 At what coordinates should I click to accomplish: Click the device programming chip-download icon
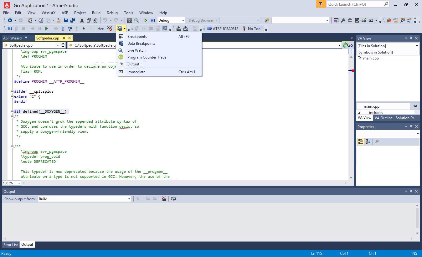[x=179, y=28]
